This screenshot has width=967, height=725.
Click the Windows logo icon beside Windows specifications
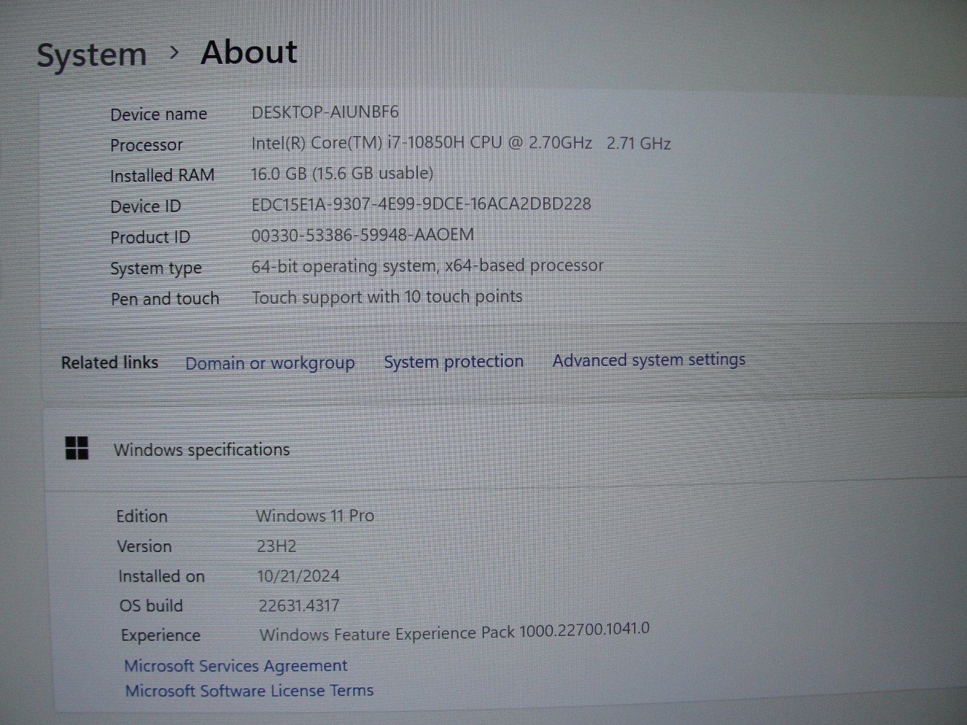(x=77, y=448)
